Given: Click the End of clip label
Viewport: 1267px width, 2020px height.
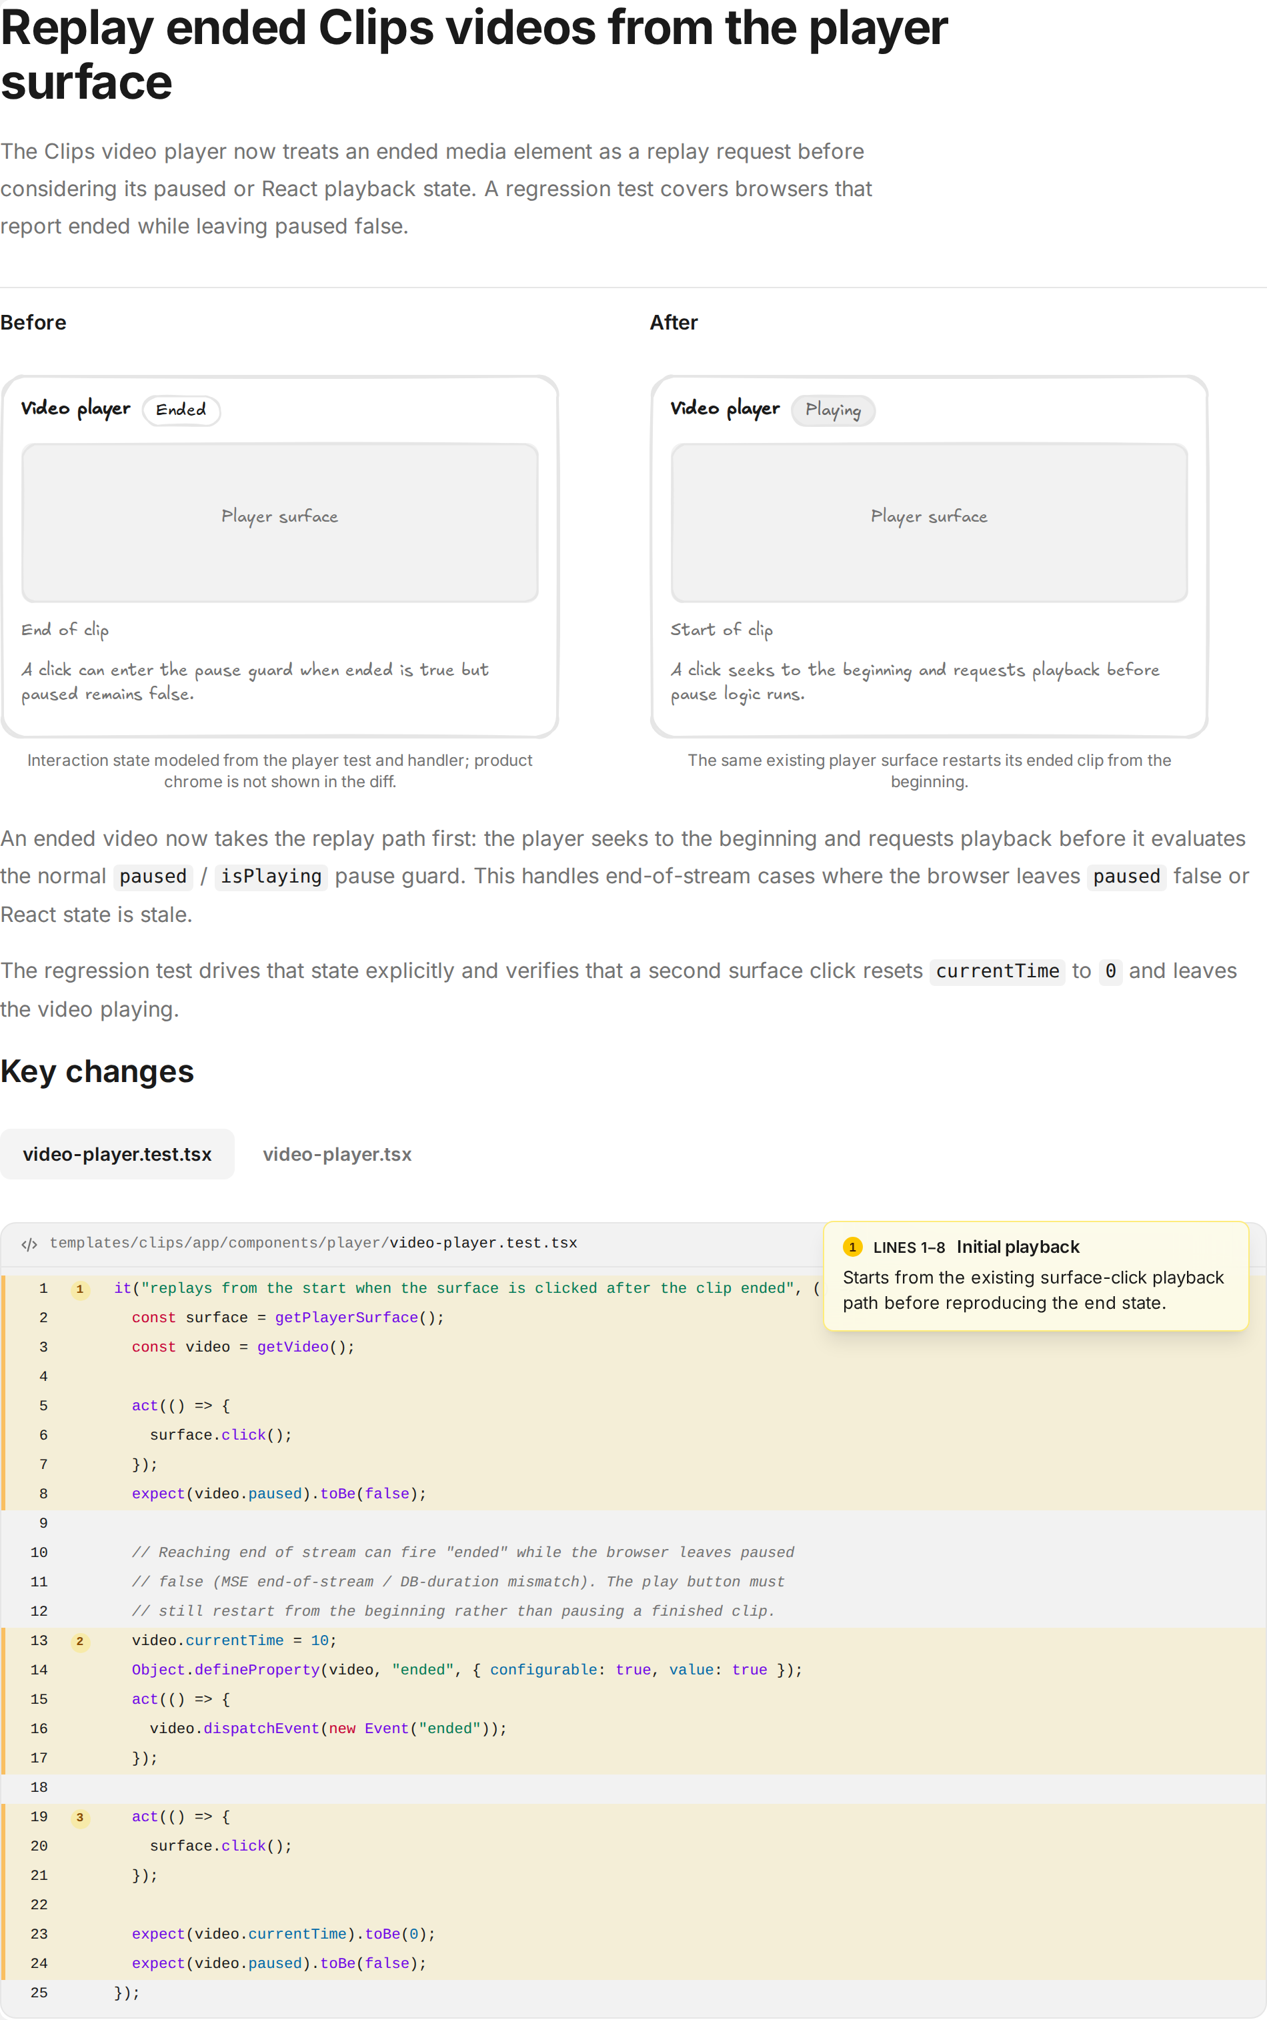Looking at the screenshot, I should (x=65, y=630).
